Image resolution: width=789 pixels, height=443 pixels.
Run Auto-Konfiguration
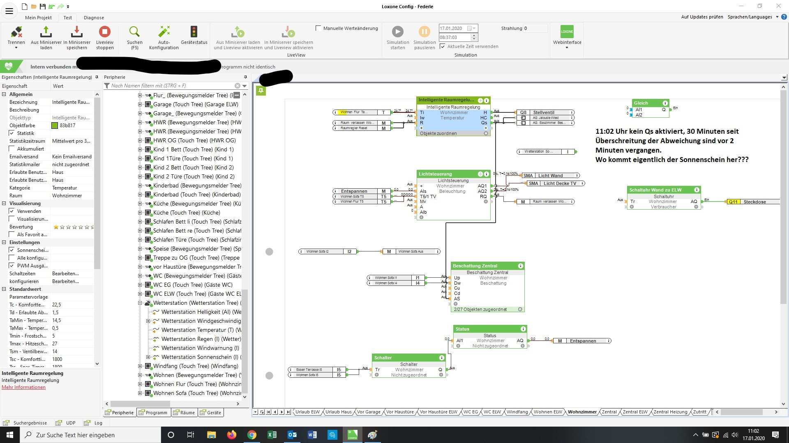[x=164, y=32]
